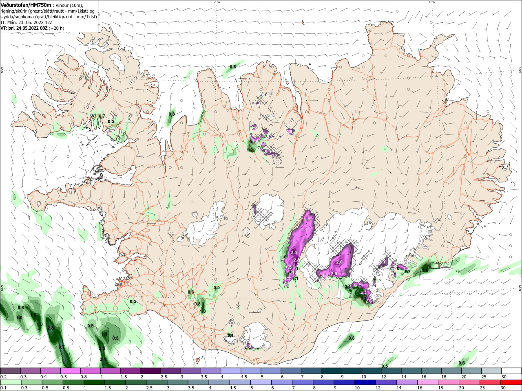The width and height of the screenshot is (522, 391).
Task: Select the darkest green 1 swatch on the rain scale
Action: [93, 382]
